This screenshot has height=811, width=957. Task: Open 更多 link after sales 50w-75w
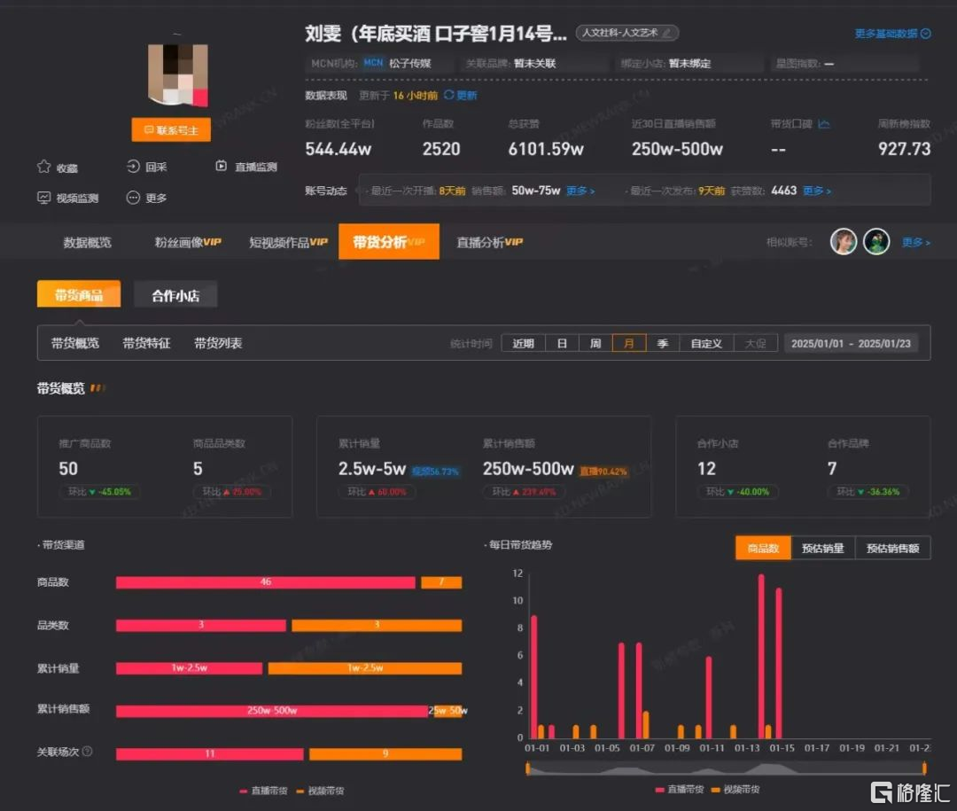[580, 191]
